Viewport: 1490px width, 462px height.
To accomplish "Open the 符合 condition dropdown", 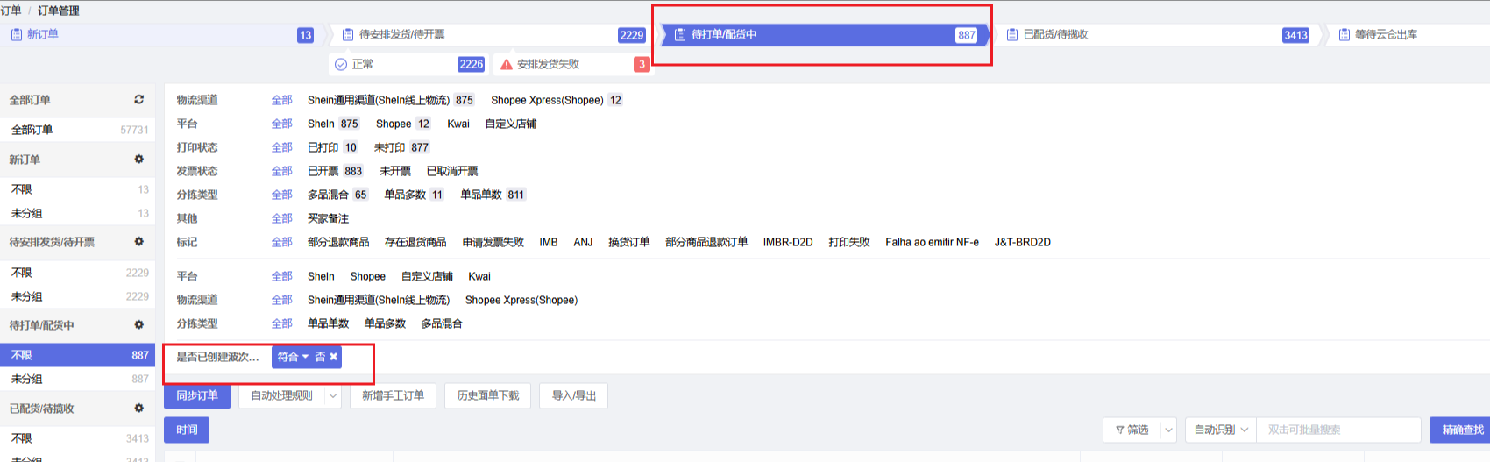I will click(x=293, y=357).
